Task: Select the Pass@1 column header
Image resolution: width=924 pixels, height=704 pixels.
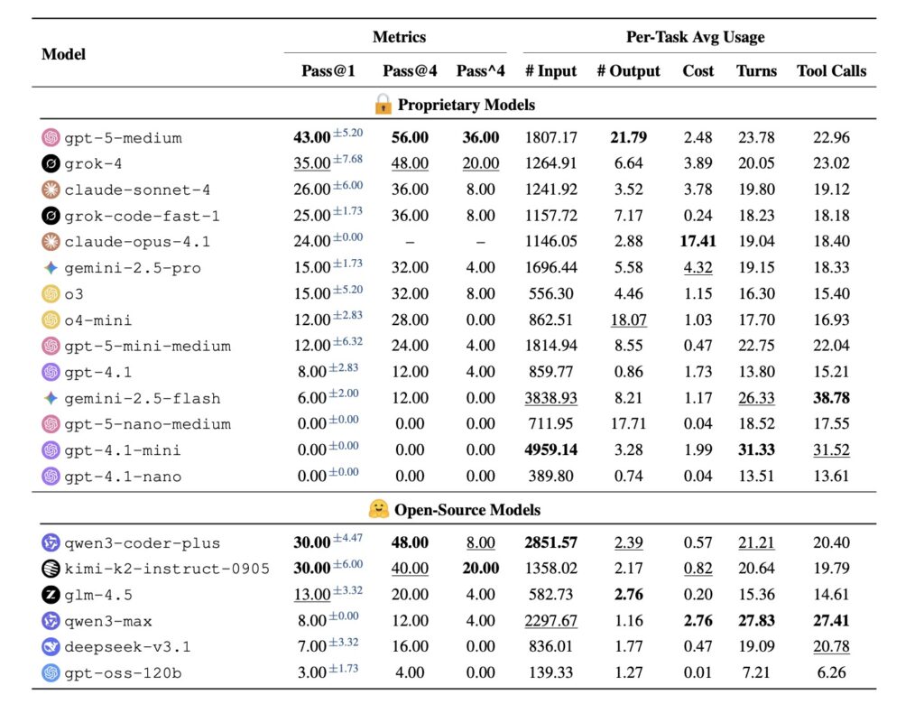Action: click(328, 70)
